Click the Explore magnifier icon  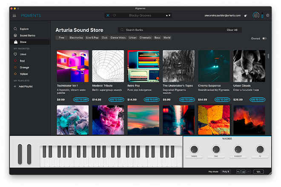pyautogui.click(x=15, y=29)
